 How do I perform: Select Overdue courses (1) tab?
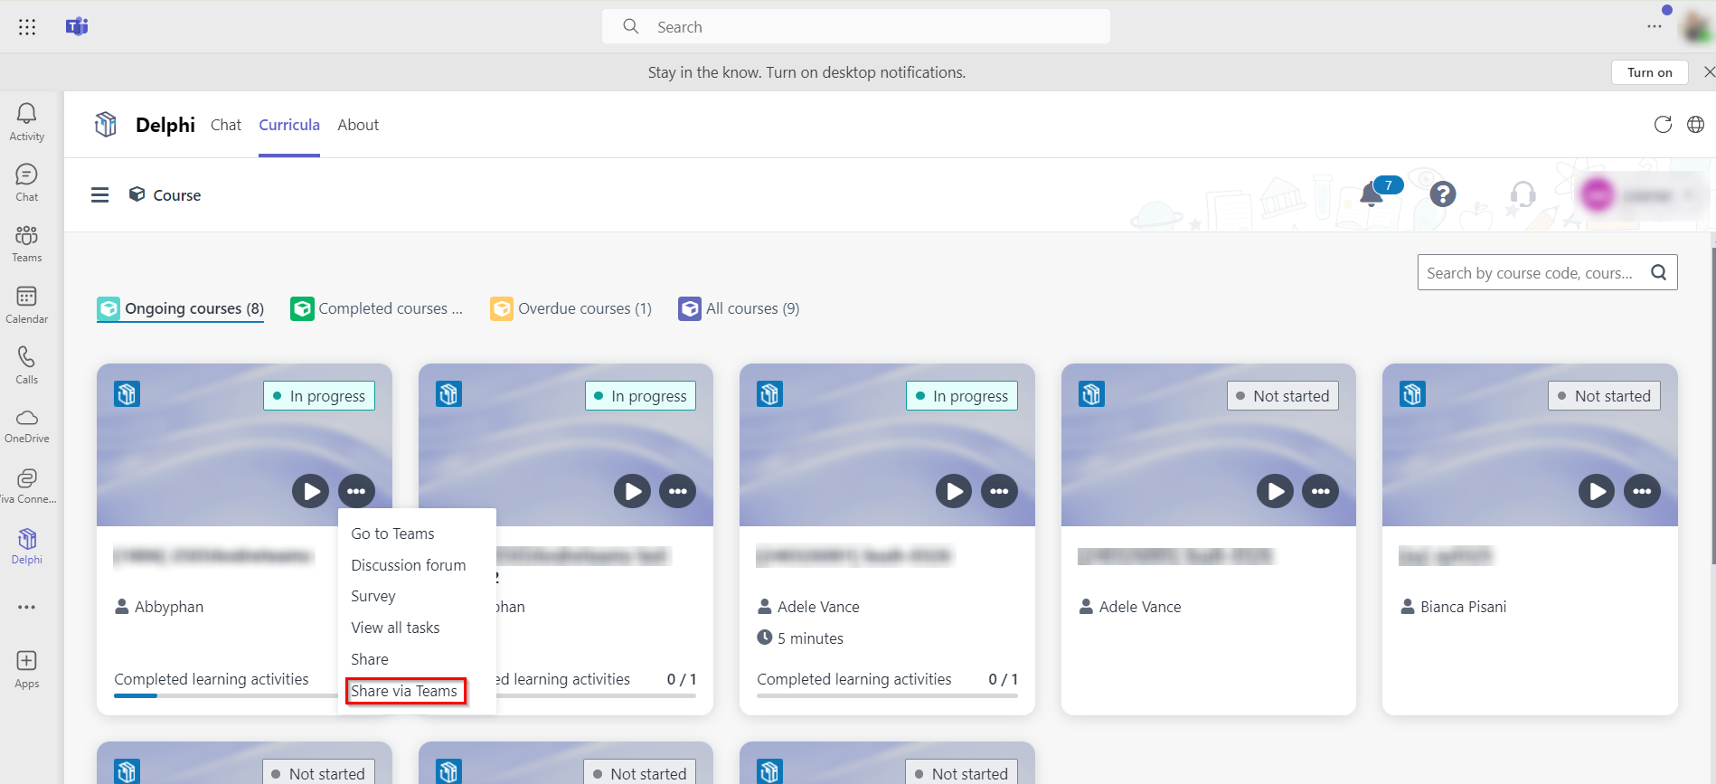tap(571, 308)
